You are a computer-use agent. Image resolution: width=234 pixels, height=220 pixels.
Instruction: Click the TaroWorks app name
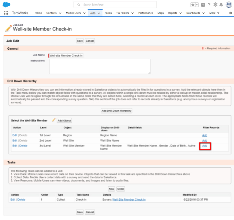pos(20,13)
